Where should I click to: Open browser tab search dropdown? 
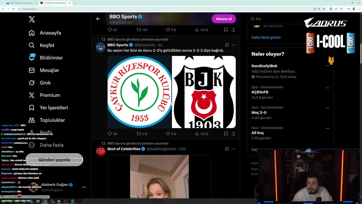pyautogui.click(x=3, y=3)
